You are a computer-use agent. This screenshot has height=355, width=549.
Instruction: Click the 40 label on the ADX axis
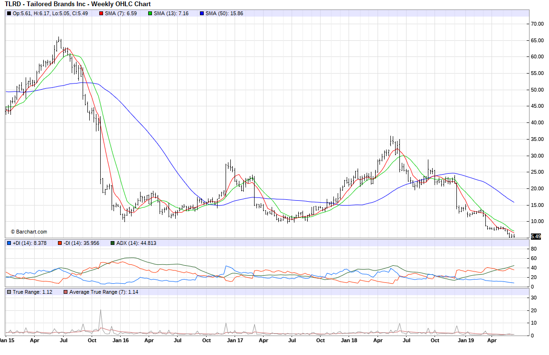point(534,268)
